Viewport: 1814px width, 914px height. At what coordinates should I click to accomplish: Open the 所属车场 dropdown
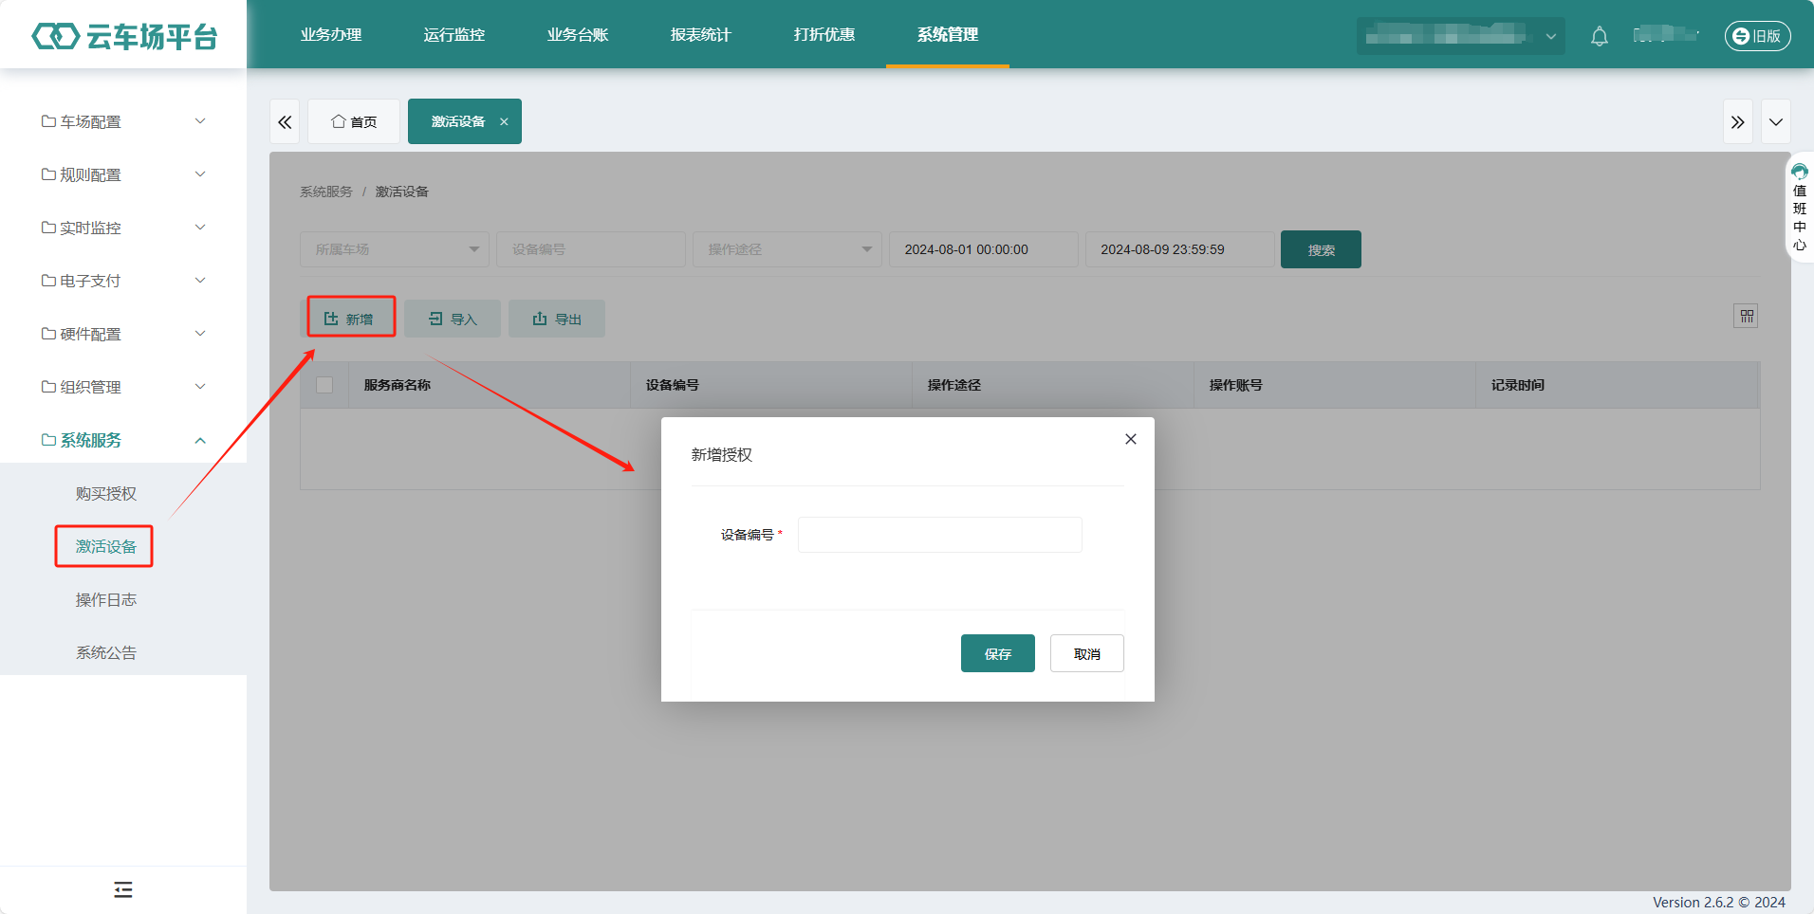tap(395, 249)
